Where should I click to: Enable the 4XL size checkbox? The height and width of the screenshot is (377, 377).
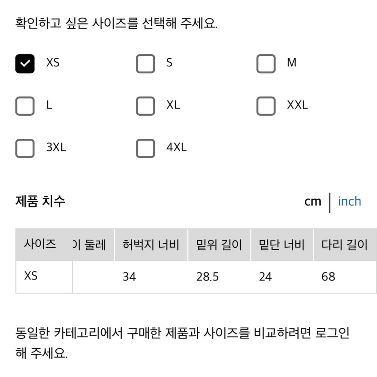point(145,148)
